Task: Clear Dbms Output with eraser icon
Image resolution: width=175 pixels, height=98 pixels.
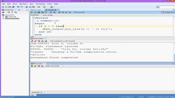Action: click(35, 66)
